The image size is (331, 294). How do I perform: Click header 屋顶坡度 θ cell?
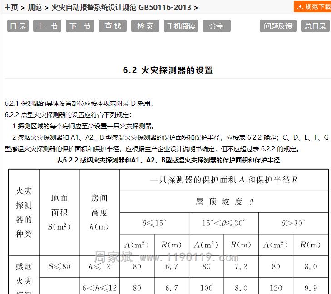click(x=224, y=202)
